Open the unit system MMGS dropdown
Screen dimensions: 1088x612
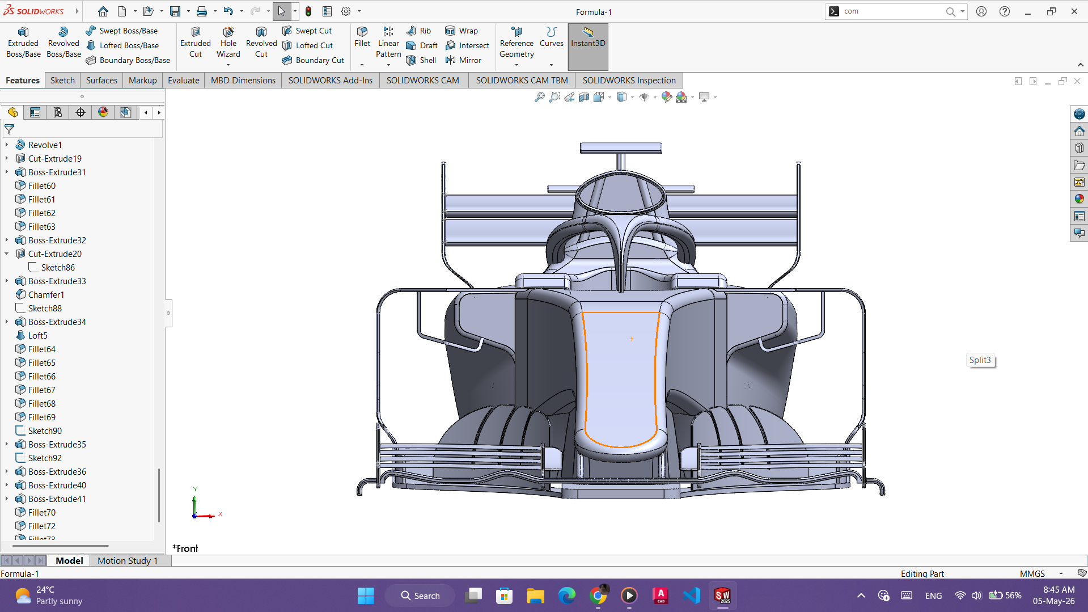tap(1061, 574)
